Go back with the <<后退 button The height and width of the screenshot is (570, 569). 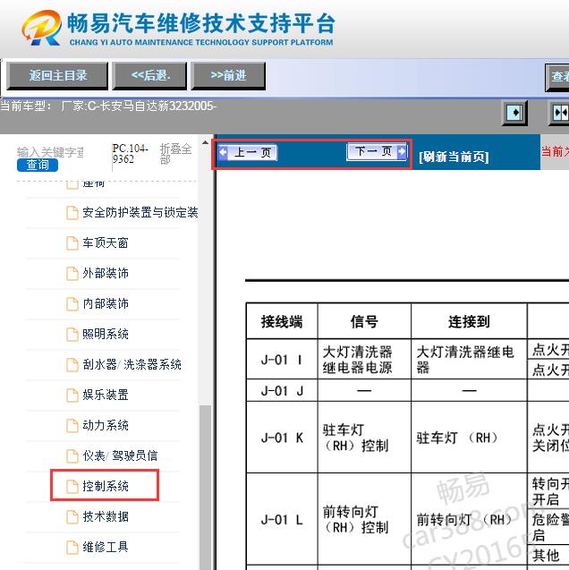pyautogui.click(x=149, y=75)
